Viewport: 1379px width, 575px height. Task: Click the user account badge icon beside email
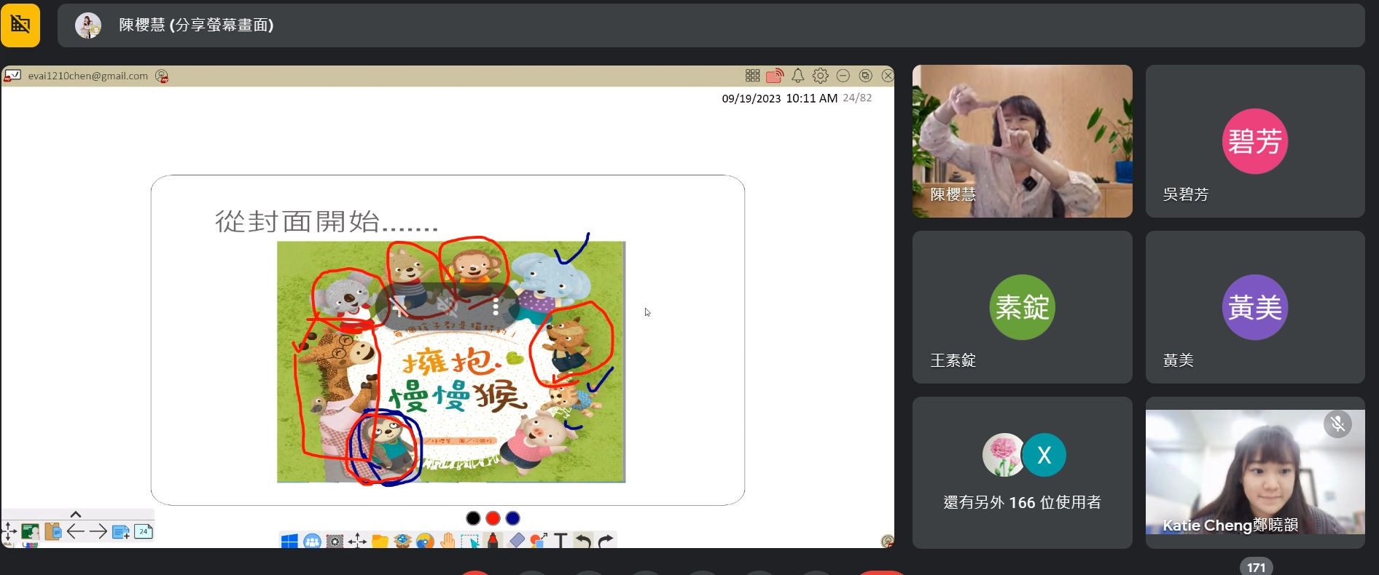click(162, 76)
